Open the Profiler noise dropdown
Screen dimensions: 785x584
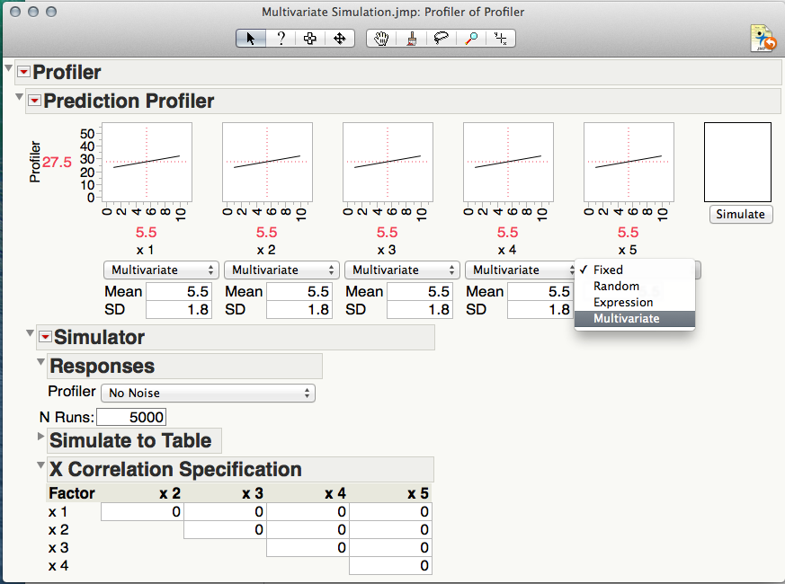pyautogui.click(x=208, y=393)
